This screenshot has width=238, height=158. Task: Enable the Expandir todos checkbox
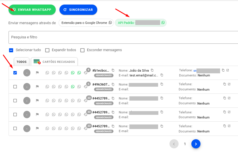[x=47, y=50]
